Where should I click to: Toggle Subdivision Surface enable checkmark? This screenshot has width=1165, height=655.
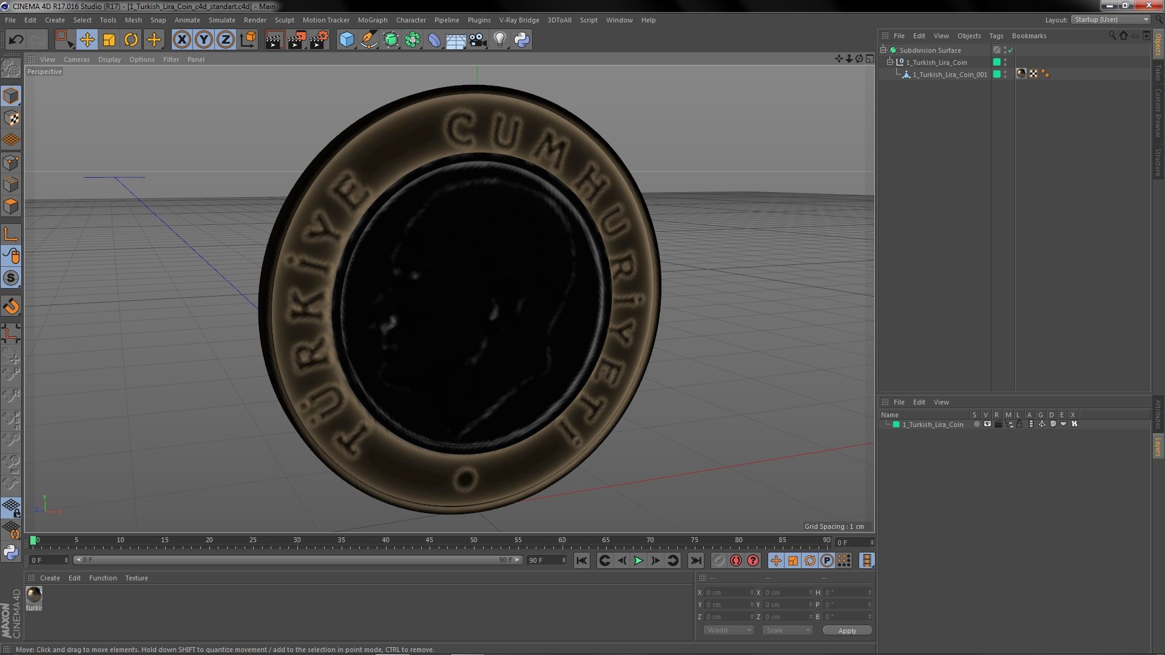[1011, 50]
